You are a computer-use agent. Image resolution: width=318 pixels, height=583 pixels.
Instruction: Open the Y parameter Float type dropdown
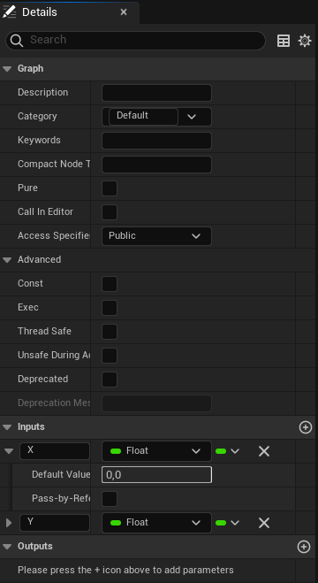(156, 523)
